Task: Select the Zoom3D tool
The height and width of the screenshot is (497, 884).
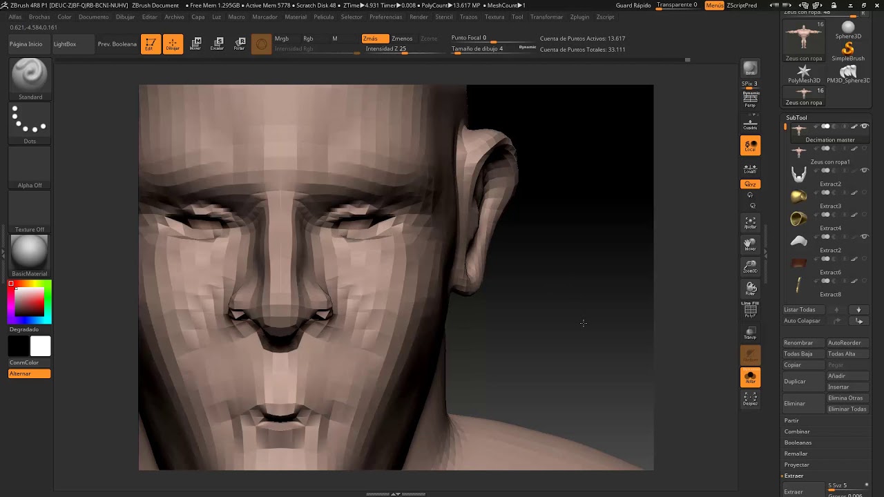Action: pyautogui.click(x=750, y=266)
